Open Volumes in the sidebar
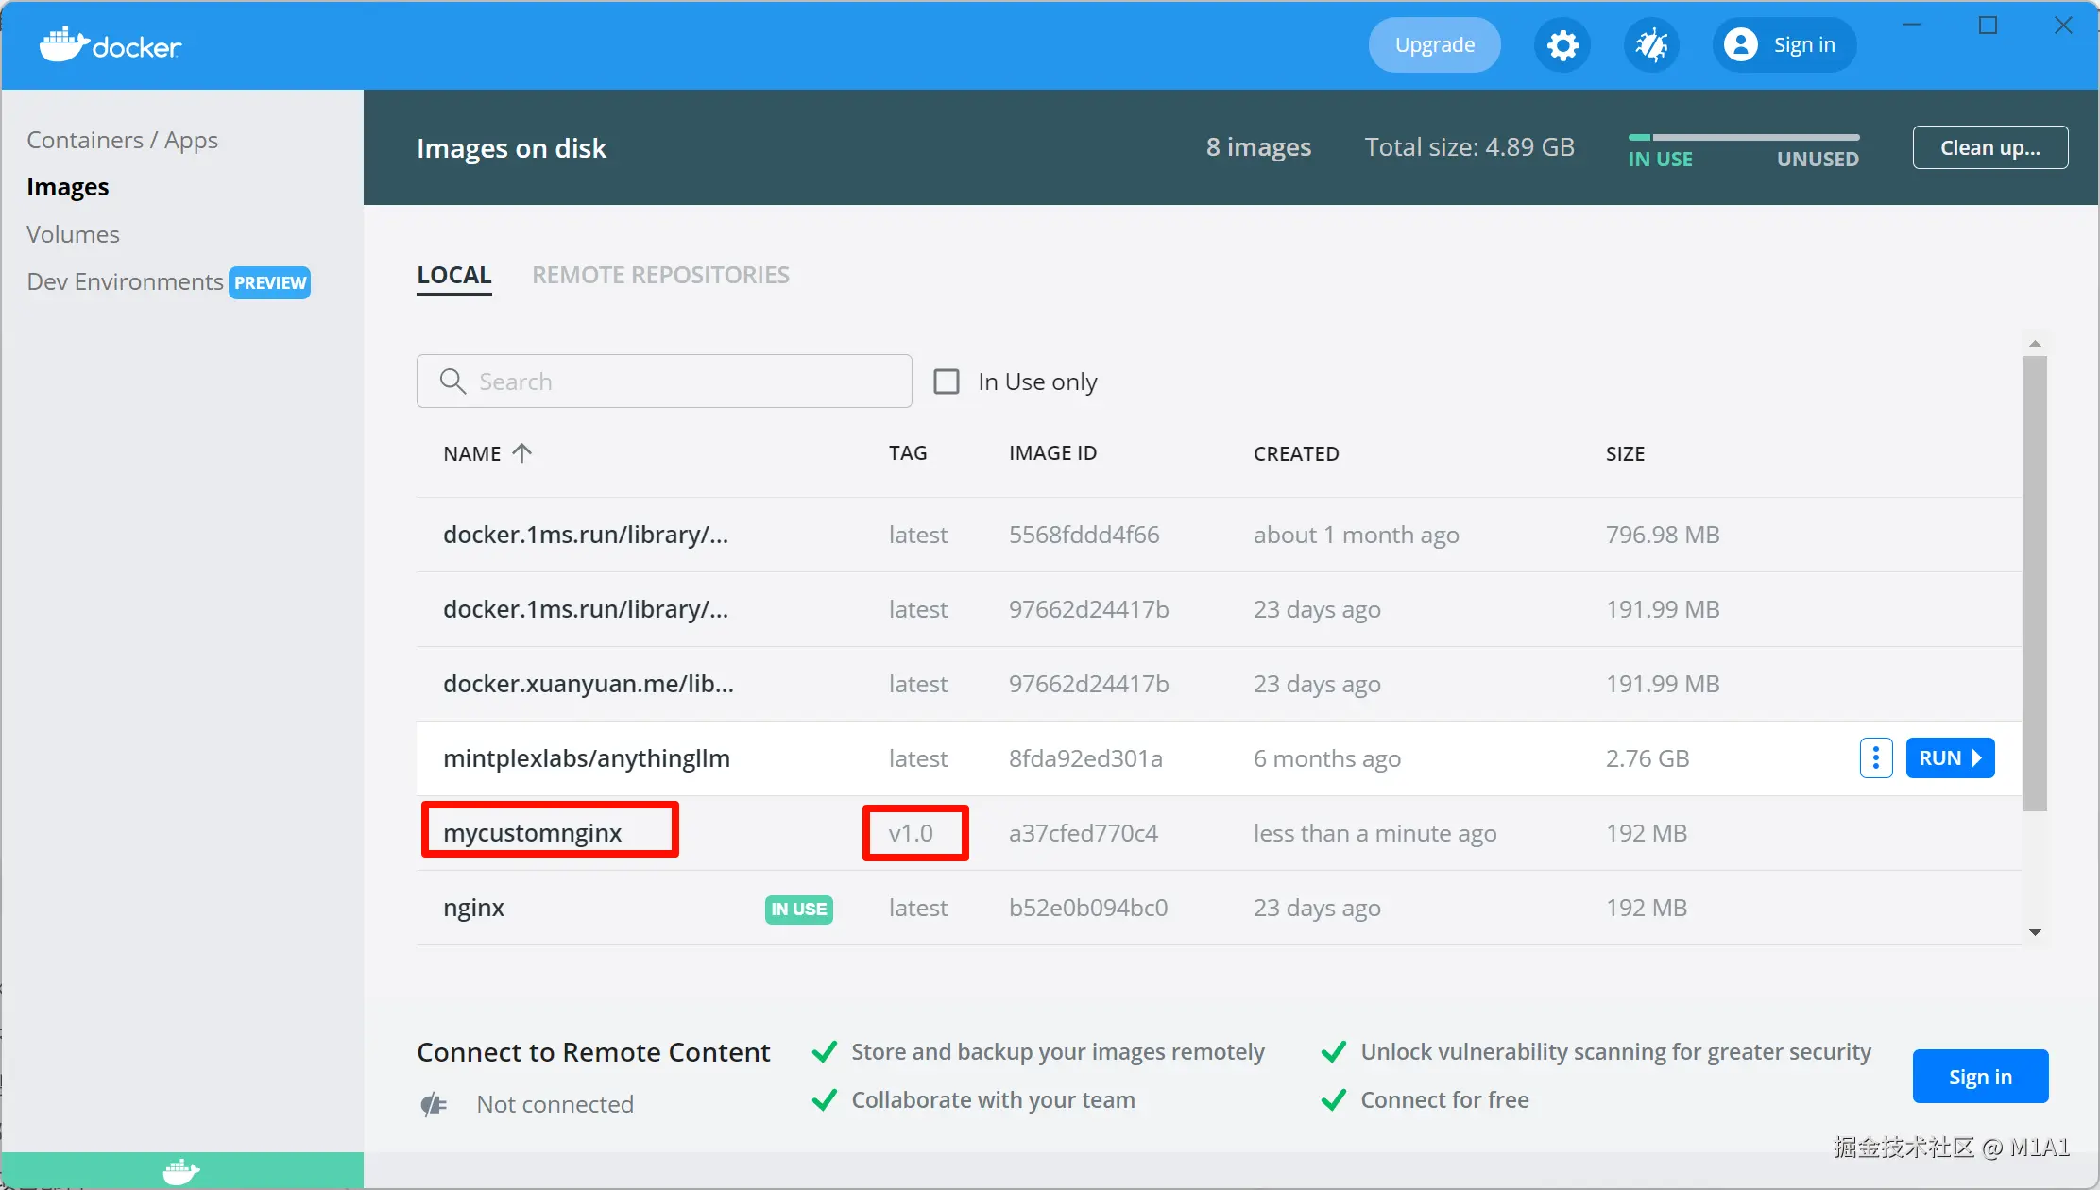2100x1190 pixels. coord(73,234)
